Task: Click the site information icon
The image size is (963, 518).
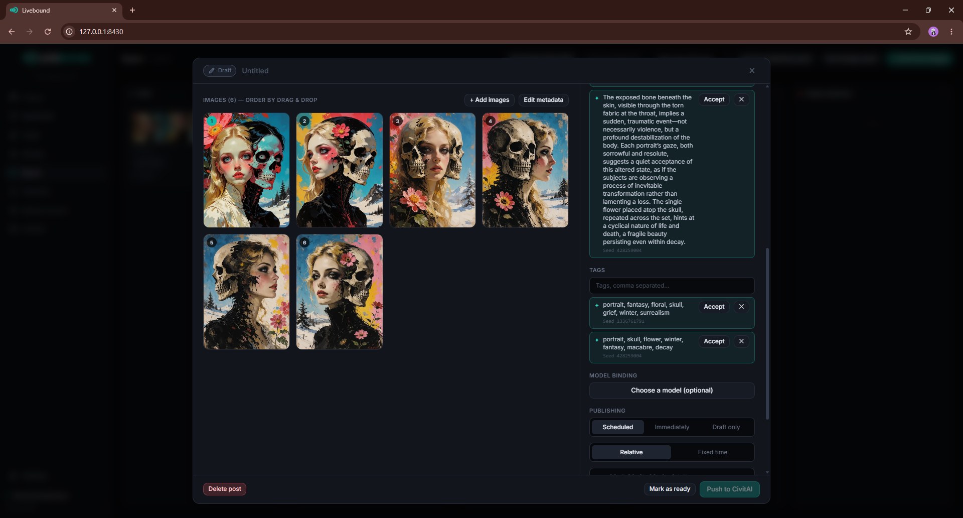Action: (x=69, y=32)
